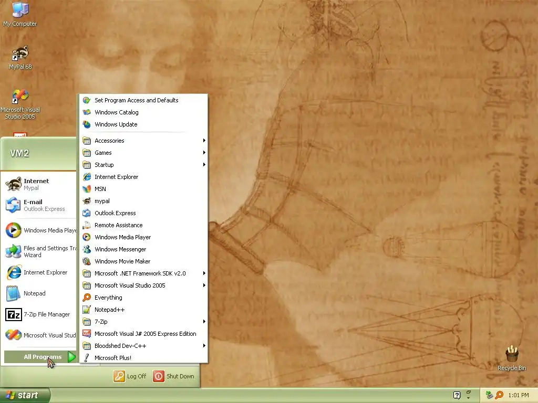This screenshot has width=538, height=403.
Task: Expand Microsoft .NET Framework SDK v2.0 submenu
Action: click(143, 273)
